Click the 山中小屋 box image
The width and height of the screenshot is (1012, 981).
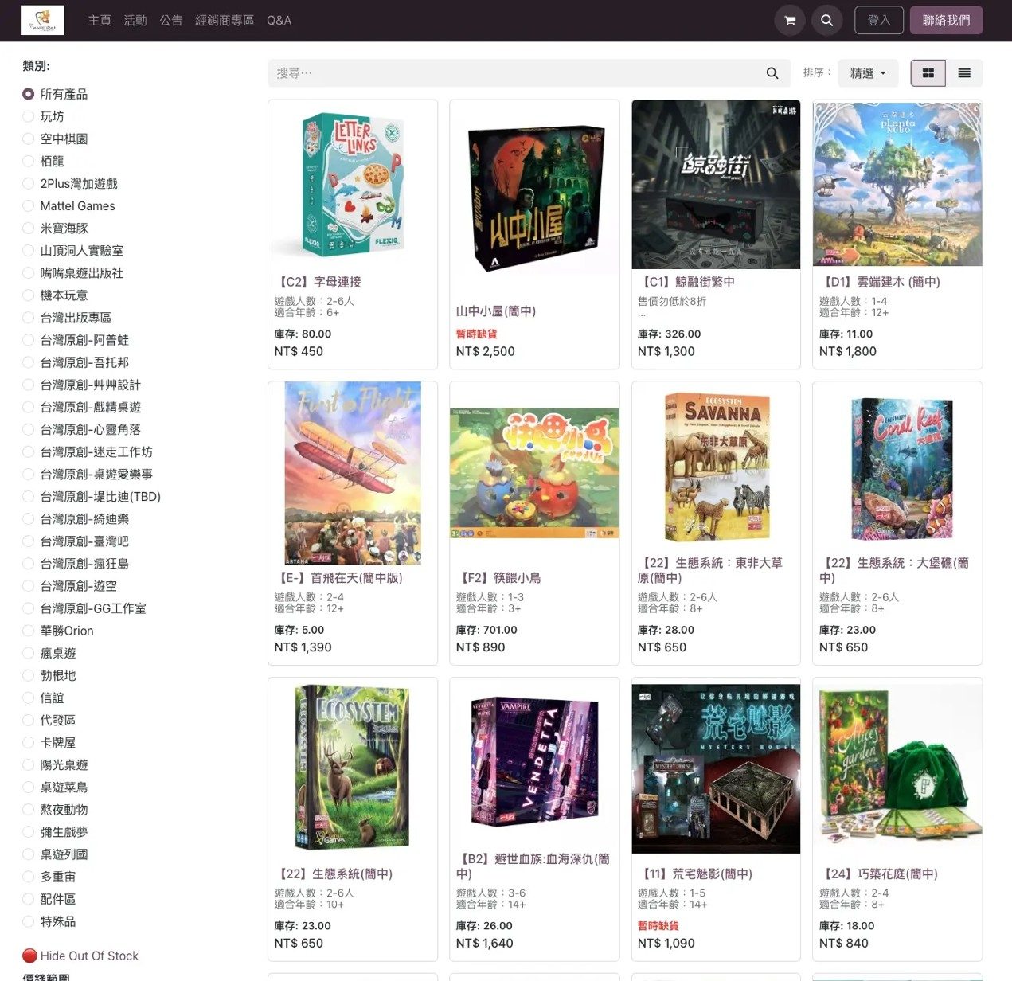[534, 199]
